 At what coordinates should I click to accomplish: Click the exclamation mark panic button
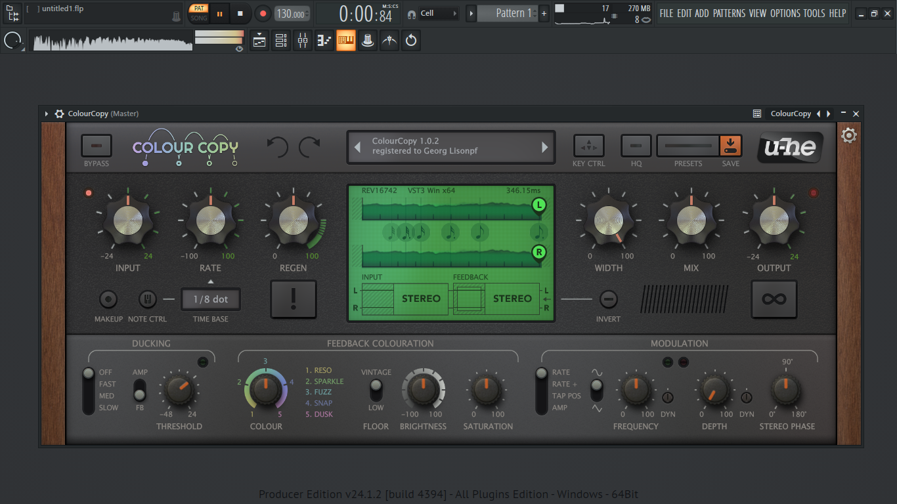tap(294, 299)
